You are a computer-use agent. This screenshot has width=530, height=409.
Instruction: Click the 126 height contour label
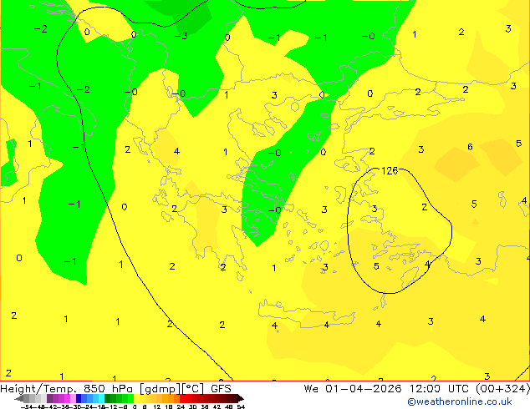point(390,171)
